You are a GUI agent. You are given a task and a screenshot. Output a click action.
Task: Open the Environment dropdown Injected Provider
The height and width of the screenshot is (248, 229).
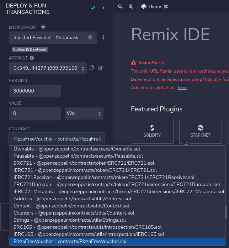(x=53, y=37)
